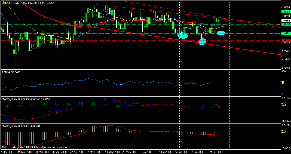Select the lowest cyan ellipse on the chart

202,41
